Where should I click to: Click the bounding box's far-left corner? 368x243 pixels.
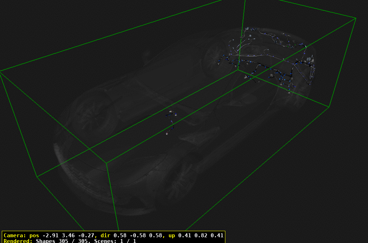1,72
